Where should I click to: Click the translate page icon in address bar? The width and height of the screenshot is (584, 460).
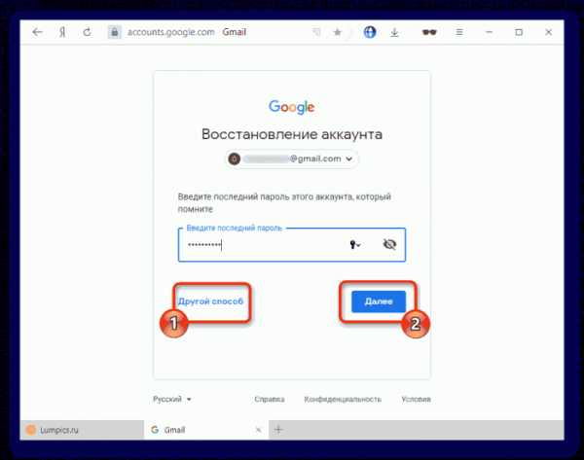point(316,32)
